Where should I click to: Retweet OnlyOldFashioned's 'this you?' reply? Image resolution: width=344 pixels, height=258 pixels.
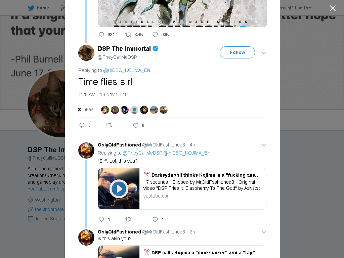[x=128, y=219]
